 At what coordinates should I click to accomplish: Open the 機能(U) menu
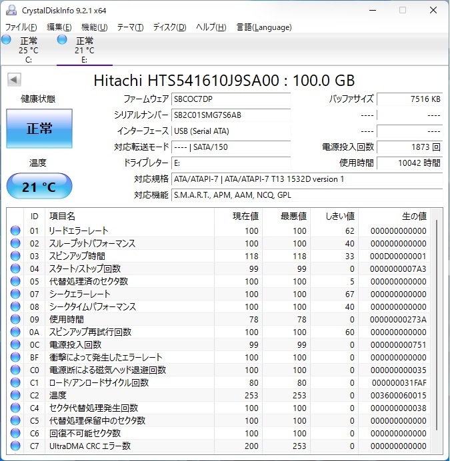coord(95,27)
